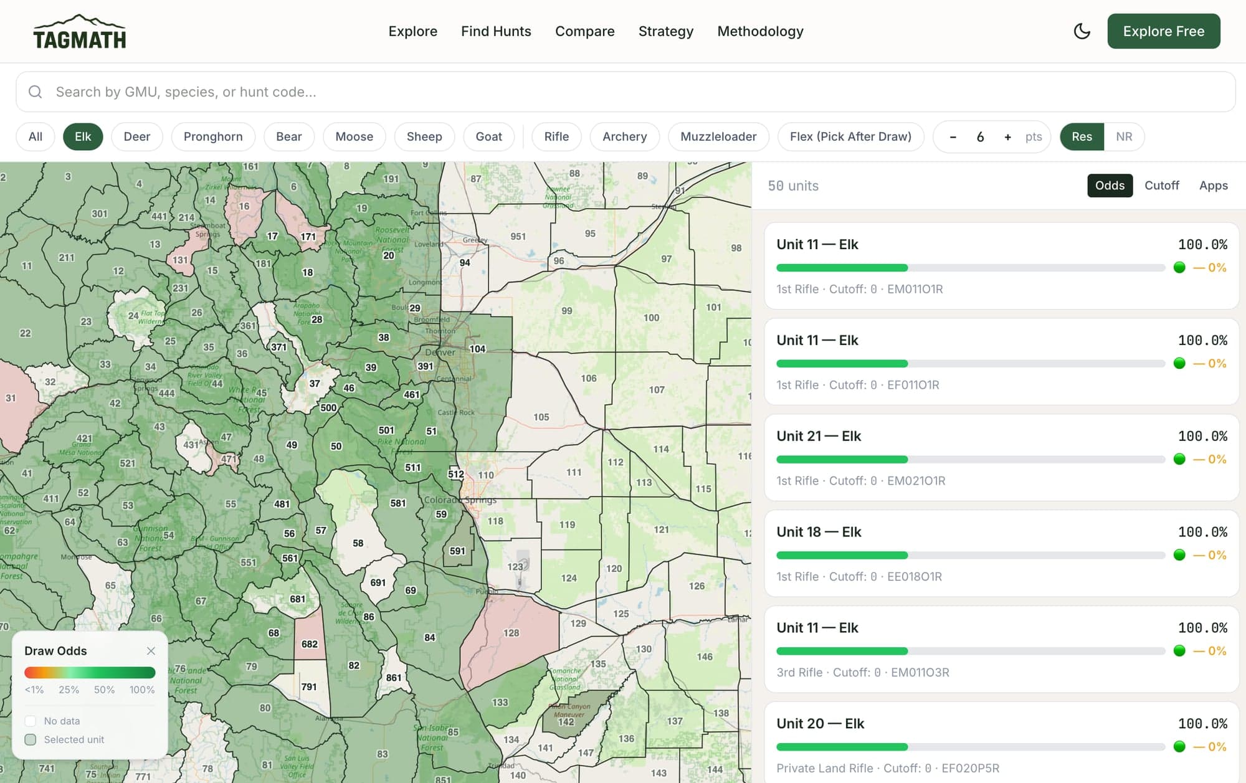The image size is (1246, 783).
Task: Open the Methodology menu item
Action: pyautogui.click(x=760, y=31)
